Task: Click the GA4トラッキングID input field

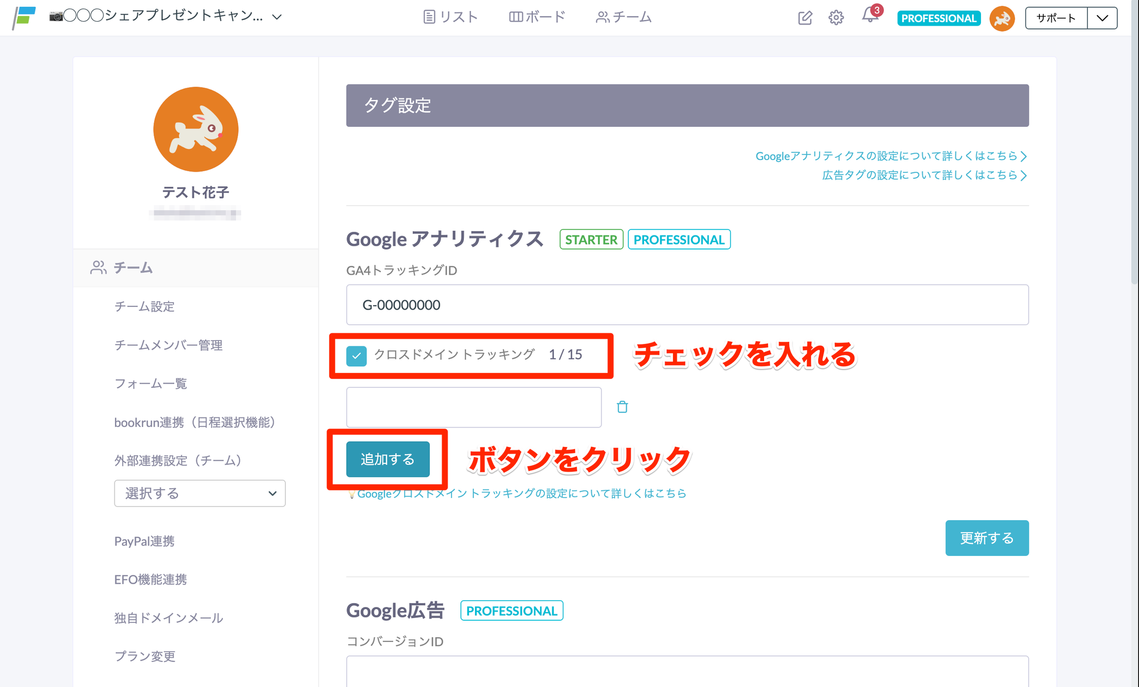Action: click(687, 305)
